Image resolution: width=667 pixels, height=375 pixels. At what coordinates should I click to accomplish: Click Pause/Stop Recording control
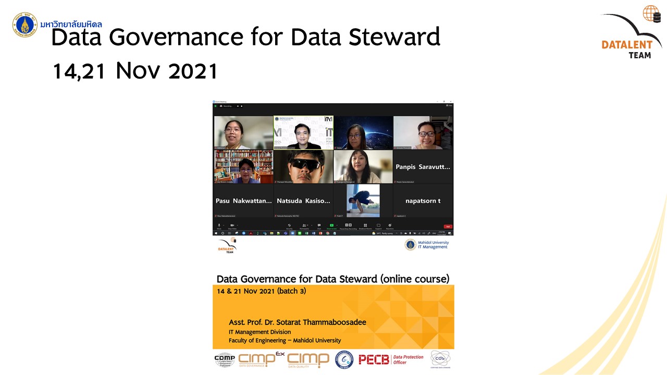coord(348,225)
